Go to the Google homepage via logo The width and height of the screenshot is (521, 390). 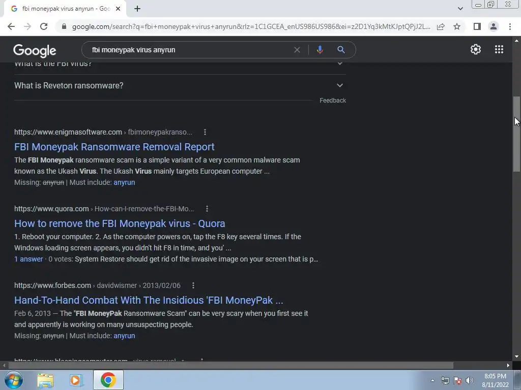click(35, 50)
